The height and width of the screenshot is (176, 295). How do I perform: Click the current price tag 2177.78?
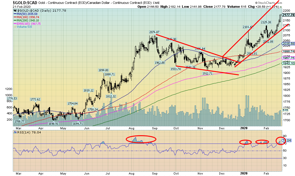288,15
